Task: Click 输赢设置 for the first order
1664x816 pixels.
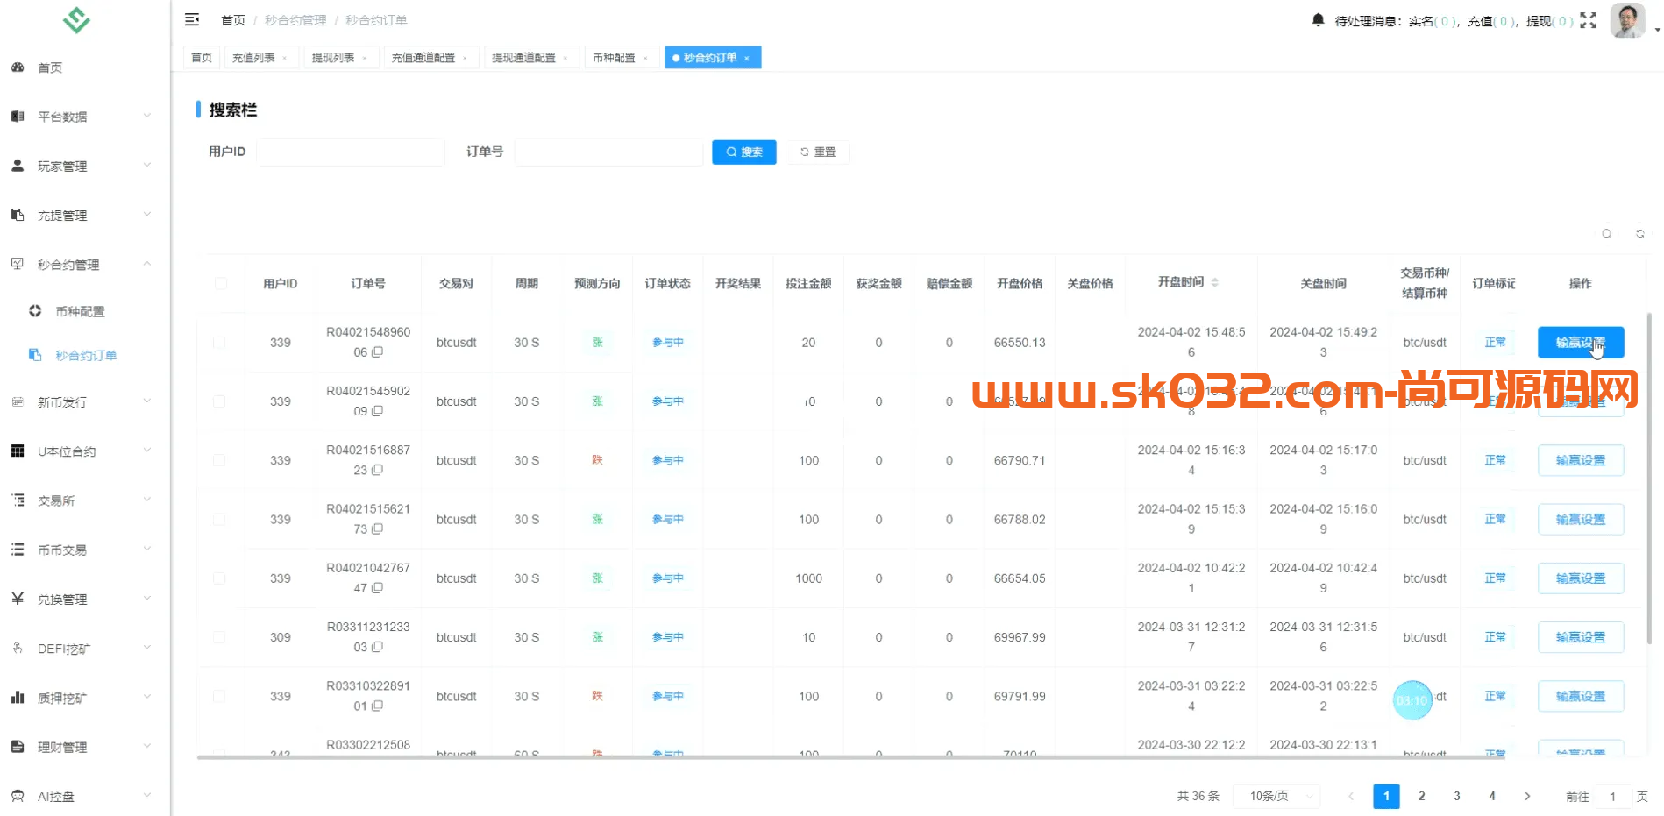Action: [1580, 343]
